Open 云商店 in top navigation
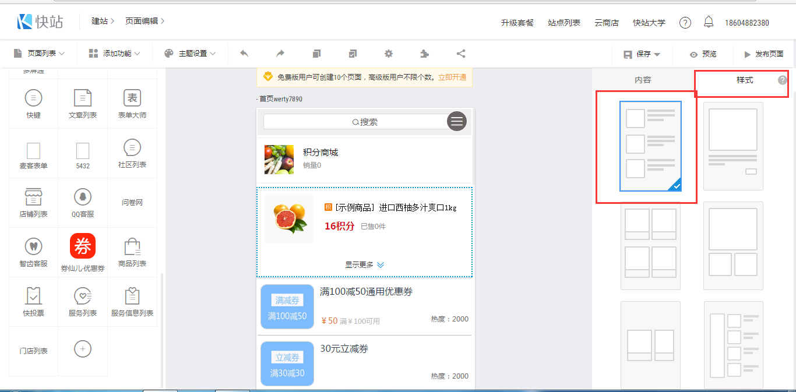 [x=606, y=23]
